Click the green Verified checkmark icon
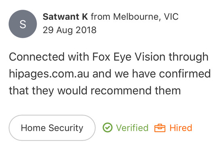This screenshot has height=150, width=222. click(x=108, y=127)
